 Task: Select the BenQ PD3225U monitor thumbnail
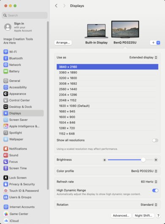125,29
